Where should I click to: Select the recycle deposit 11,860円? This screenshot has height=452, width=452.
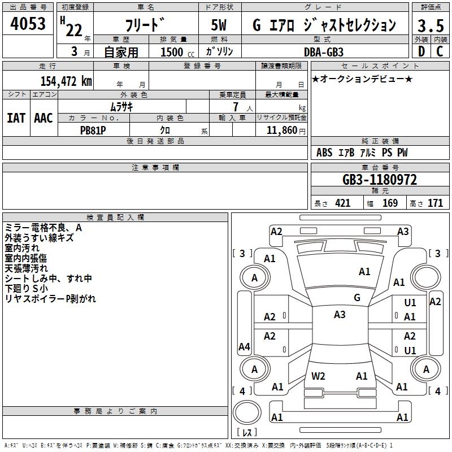[x=286, y=131]
